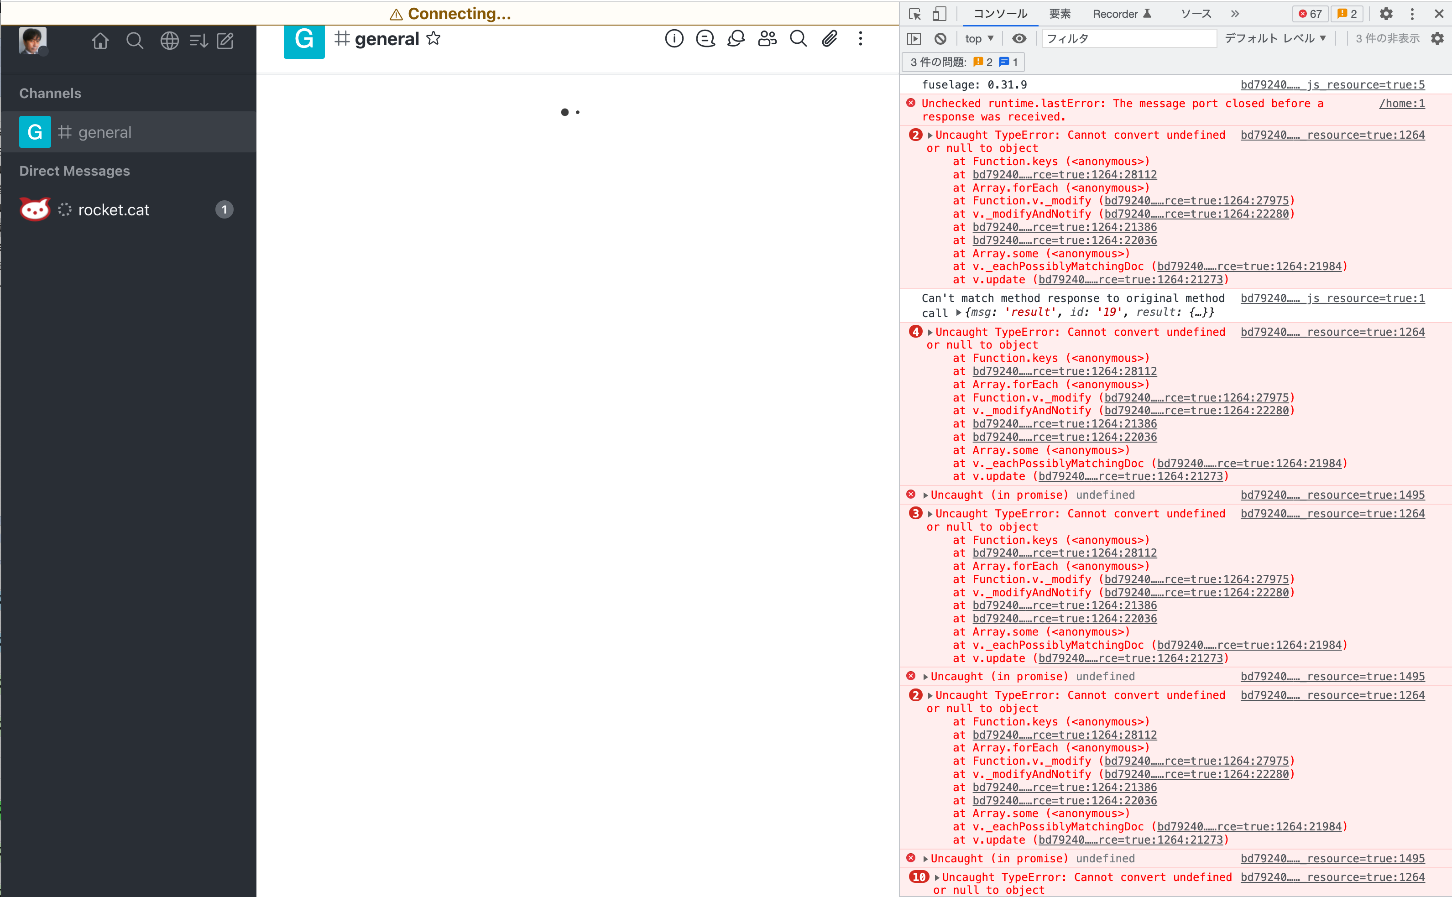The image size is (1452, 897).
Task: Switch to the 要素 tab
Action: (x=1060, y=14)
